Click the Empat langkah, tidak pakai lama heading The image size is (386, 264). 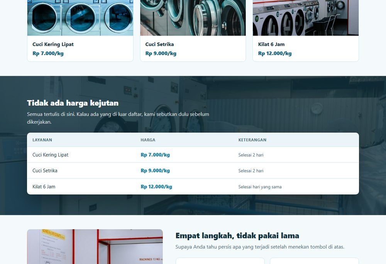point(237,236)
